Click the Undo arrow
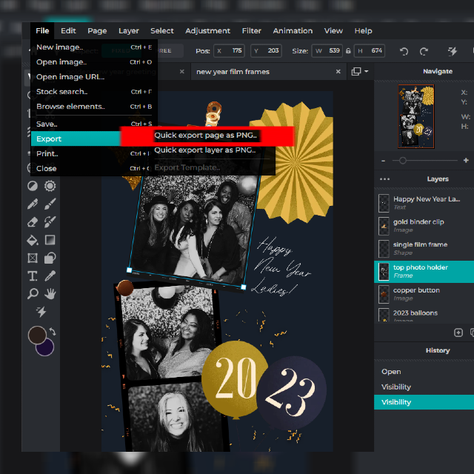This screenshot has height=474, width=474. point(404,51)
